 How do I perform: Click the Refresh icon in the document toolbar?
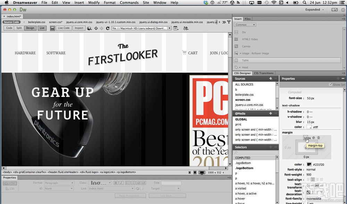pos(108,28)
